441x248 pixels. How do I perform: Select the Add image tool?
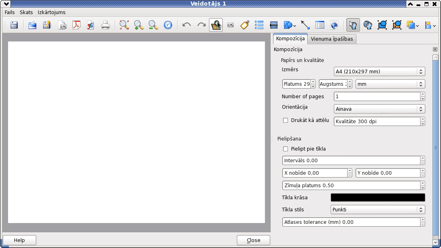(x=230, y=25)
